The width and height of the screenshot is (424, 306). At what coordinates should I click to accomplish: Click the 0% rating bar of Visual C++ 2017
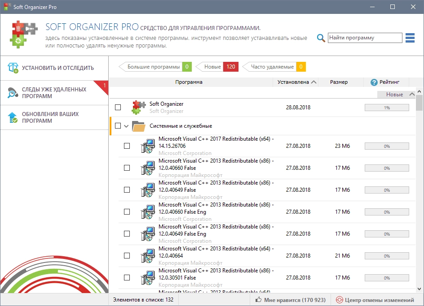pyautogui.click(x=387, y=146)
